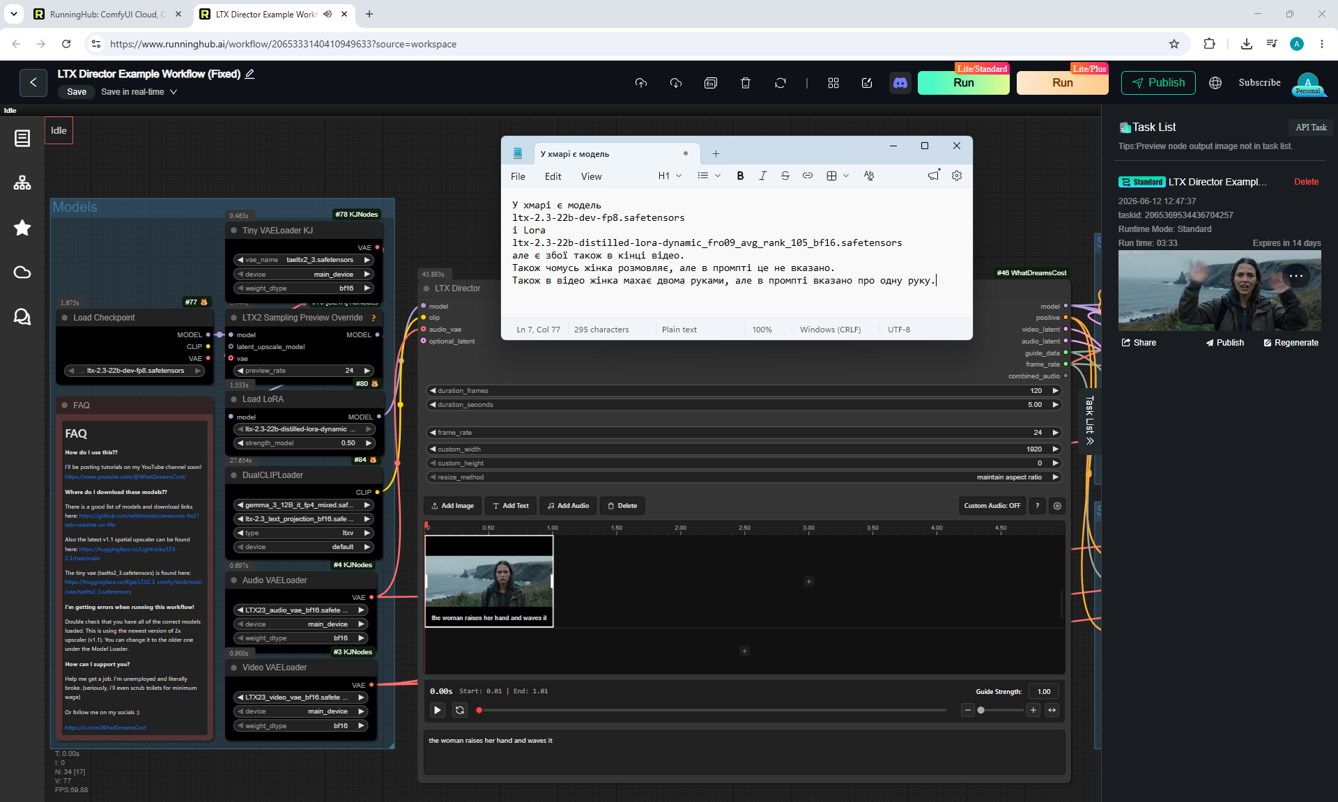The height and width of the screenshot is (802, 1338).
Task: Open the H1 heading dropdown in Notepad
Action: [670, 176]
